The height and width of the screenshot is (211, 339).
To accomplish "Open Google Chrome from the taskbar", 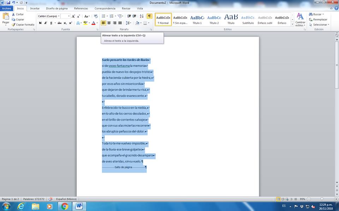I will (x=65, y=206).
